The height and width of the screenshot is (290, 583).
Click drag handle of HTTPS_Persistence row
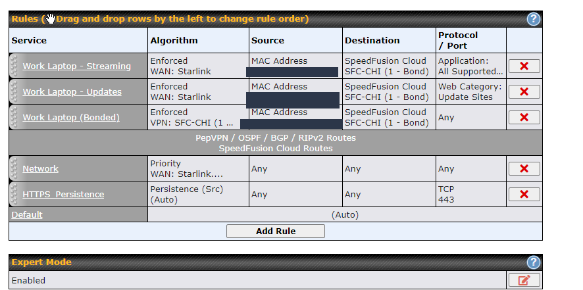coord(14,194)
